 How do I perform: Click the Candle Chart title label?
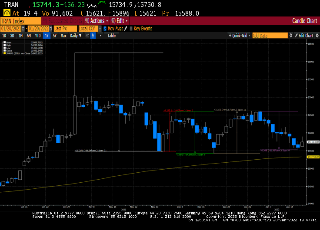click(304, 21)
